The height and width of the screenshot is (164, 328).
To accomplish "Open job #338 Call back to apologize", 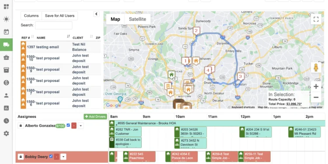I will [x=126, y=143].
